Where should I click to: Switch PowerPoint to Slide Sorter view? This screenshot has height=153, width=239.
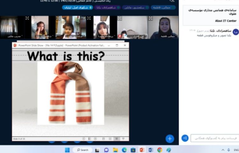pyautogui.click(x=110, y=139)
